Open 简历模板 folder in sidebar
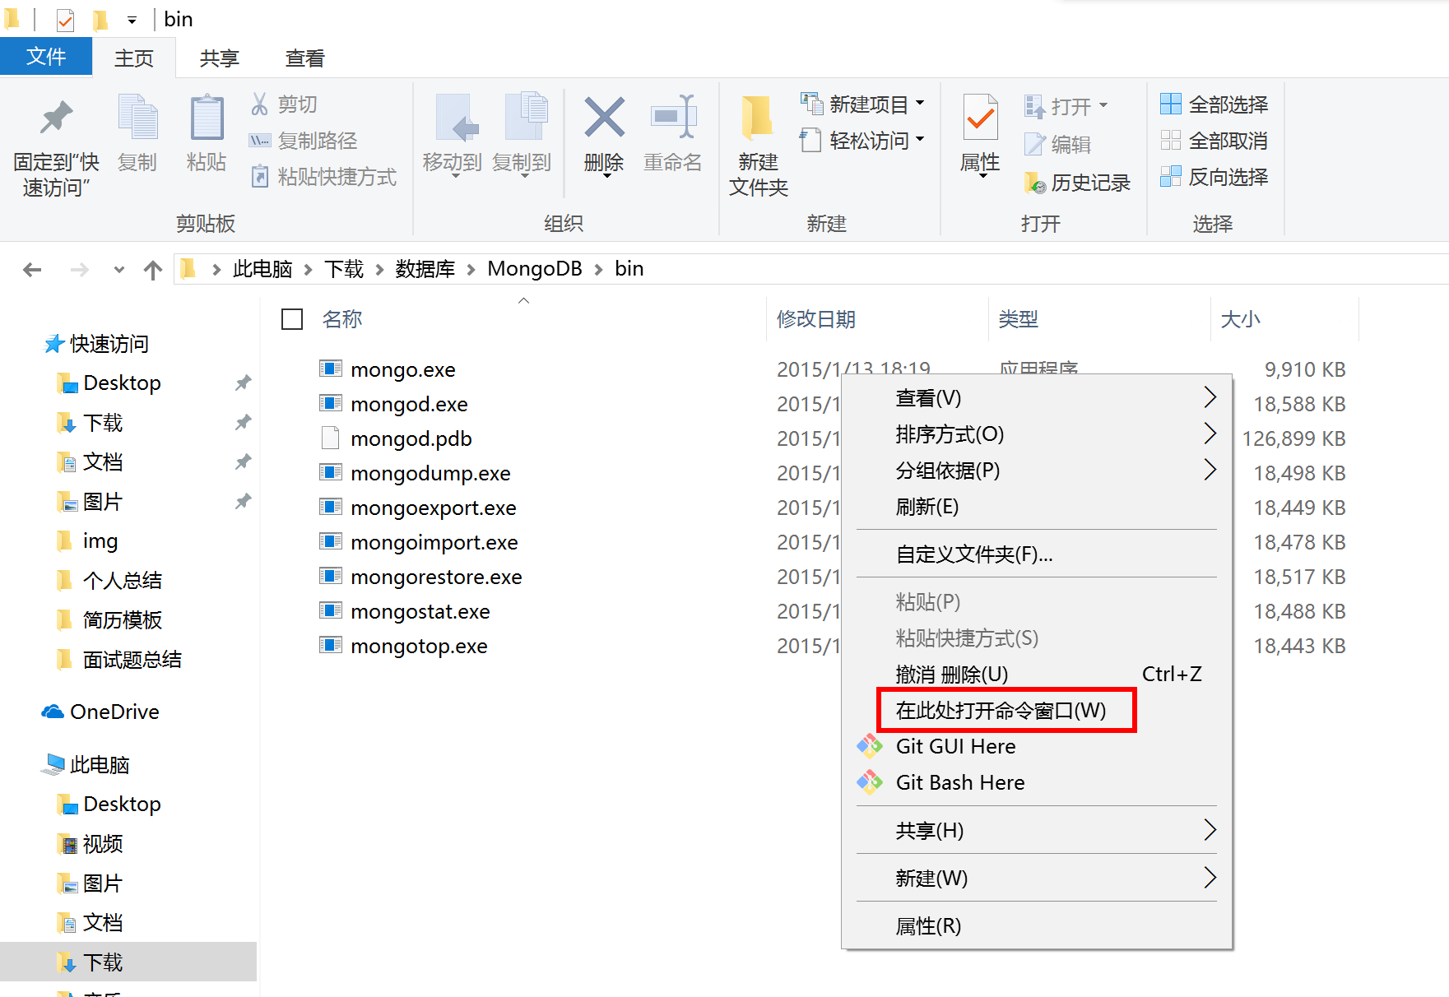This screenshot has height=997, width=1449. [x=122, y=619]
